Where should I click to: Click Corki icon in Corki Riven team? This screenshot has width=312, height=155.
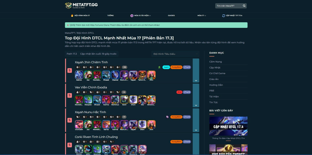pyautogui.click(x=124, y=149)
